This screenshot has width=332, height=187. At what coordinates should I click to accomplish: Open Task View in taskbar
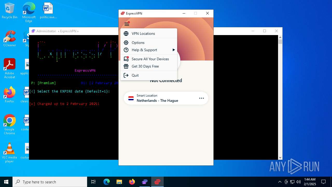93,182
